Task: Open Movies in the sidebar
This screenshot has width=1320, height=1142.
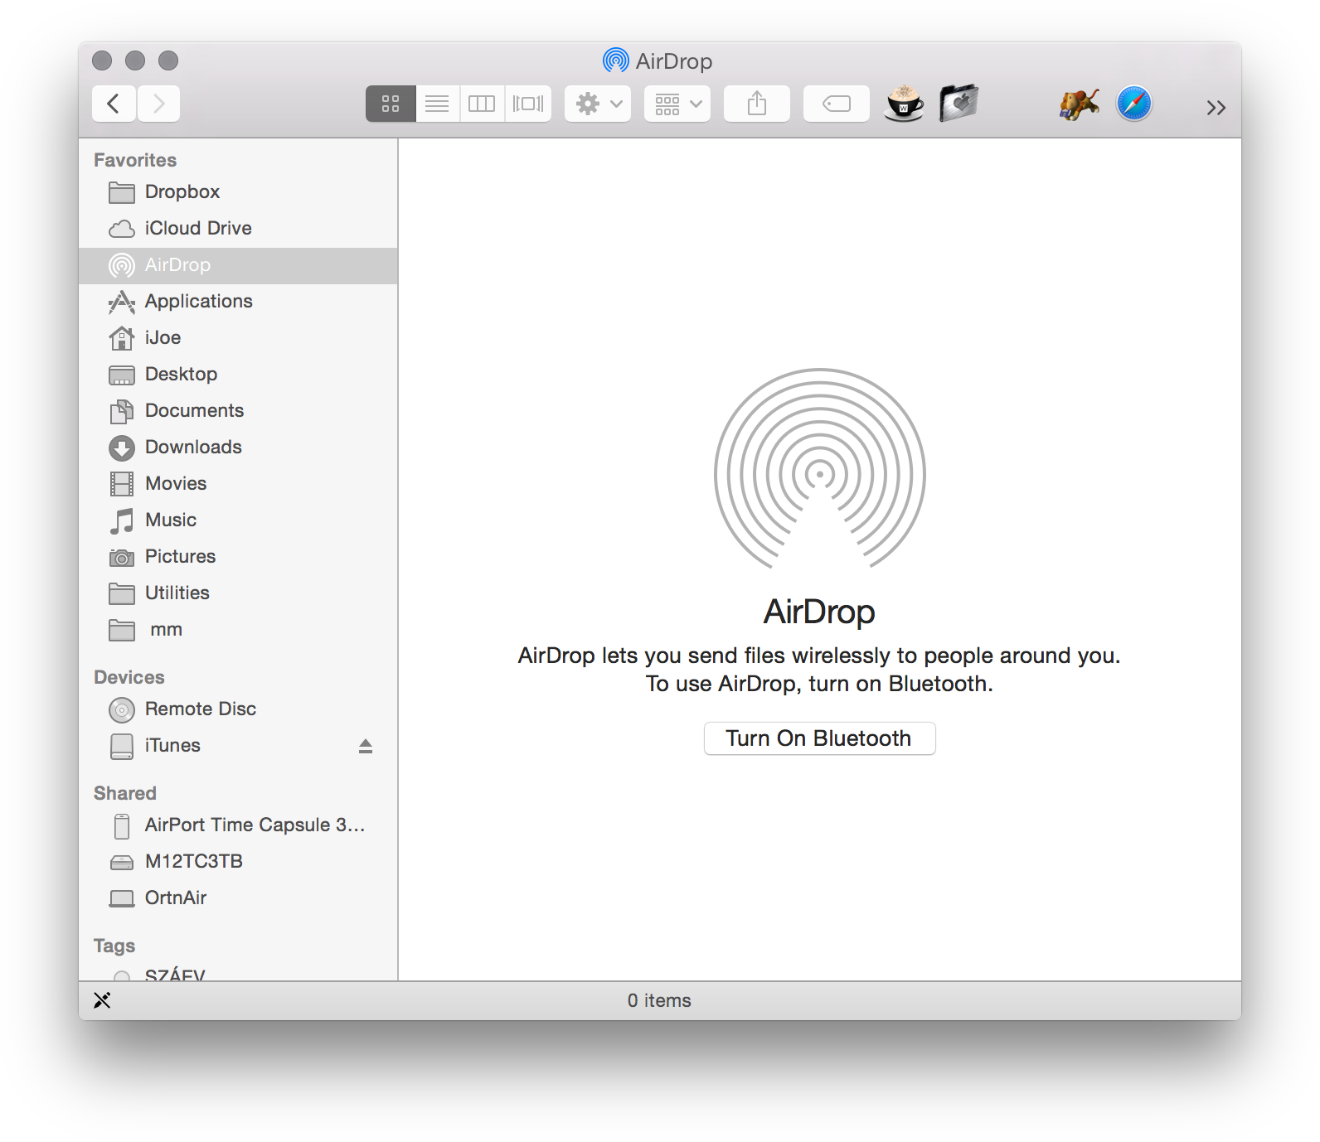Action: pyautogui.click(x=238, y=484)
